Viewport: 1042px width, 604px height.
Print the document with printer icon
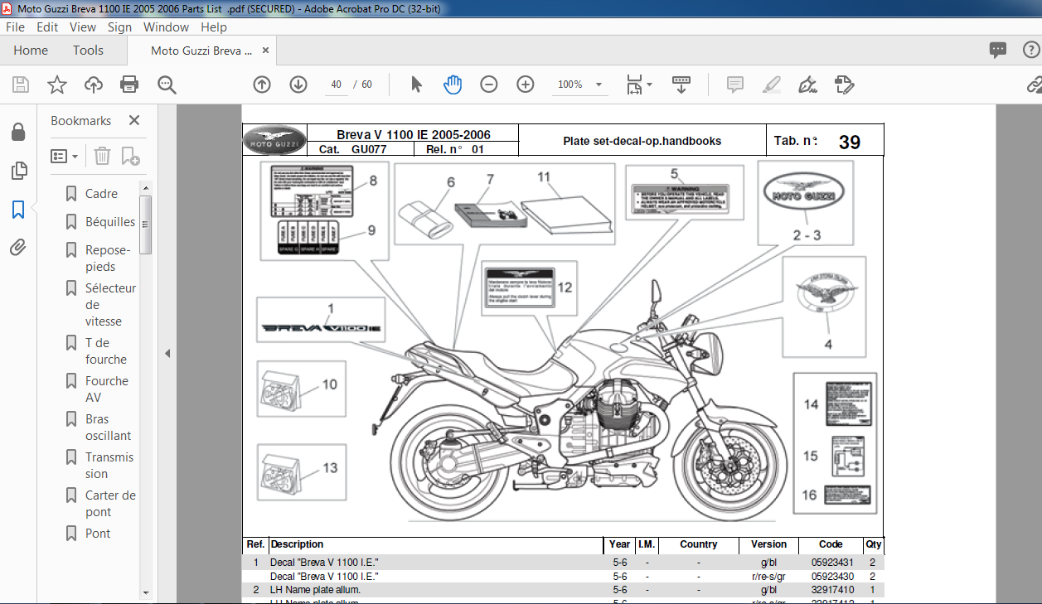click(129, 85)
